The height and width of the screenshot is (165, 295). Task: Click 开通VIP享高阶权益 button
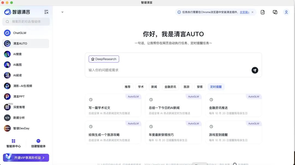tap(26, 158)
